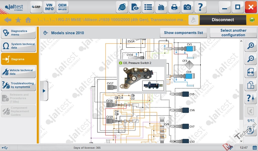Click the OEM RP1210 button
Image resolution: width=258 pixels, height=151 pixels.
tap(62, 7)
